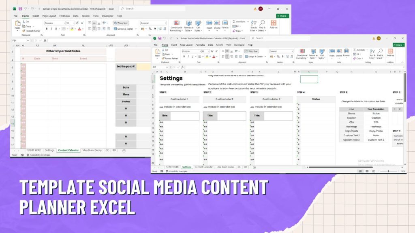
Task: Click Format Painter in the back Calendar window
Action: click(31, 31)
